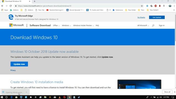
Task: Open the New folder5 bookmark folder
Action: 153,10
